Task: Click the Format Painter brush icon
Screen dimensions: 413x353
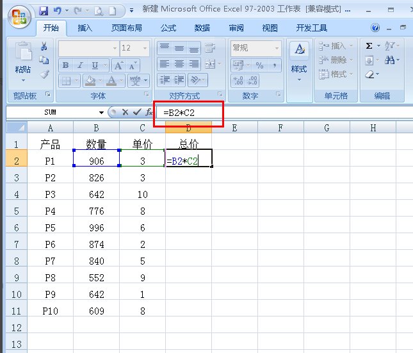Action: pos(44,74)
